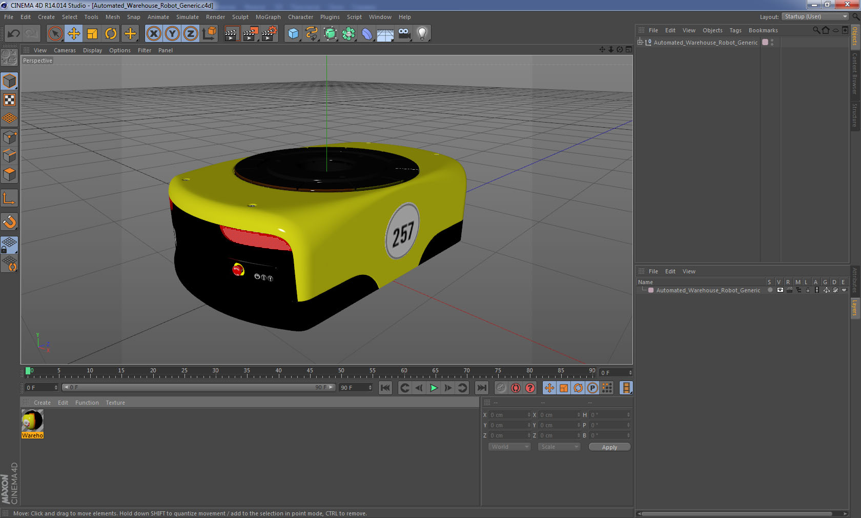The height and width of the screenshot is (518, 861).
Task: Click the Undo arrow icon
Action: pos(13,34)
